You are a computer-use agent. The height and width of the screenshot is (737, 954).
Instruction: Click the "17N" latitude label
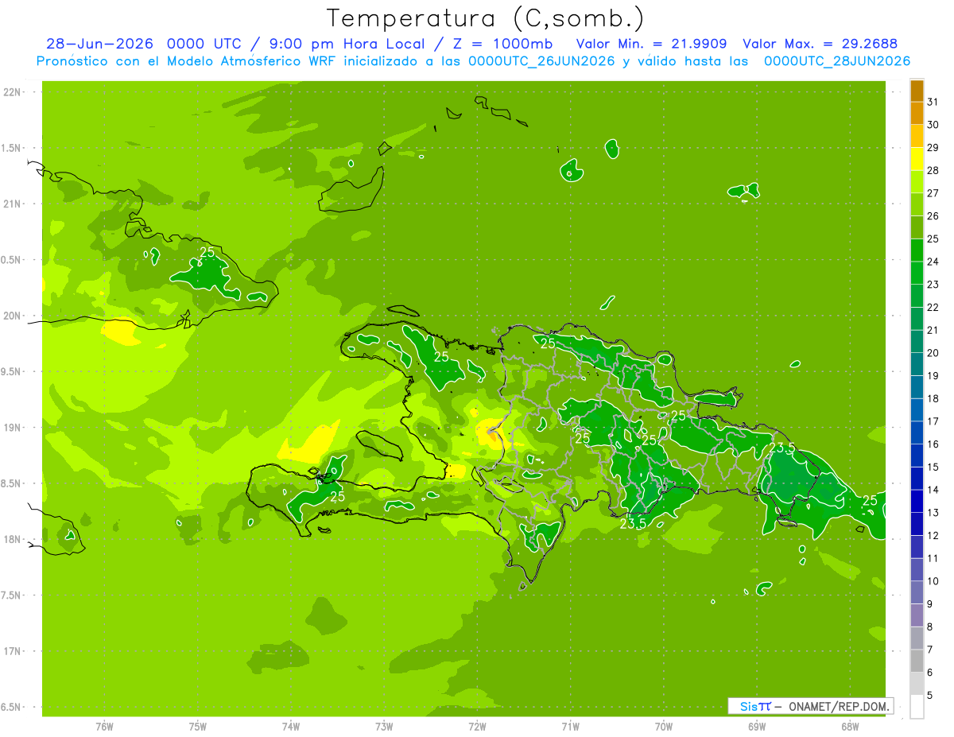13,651
